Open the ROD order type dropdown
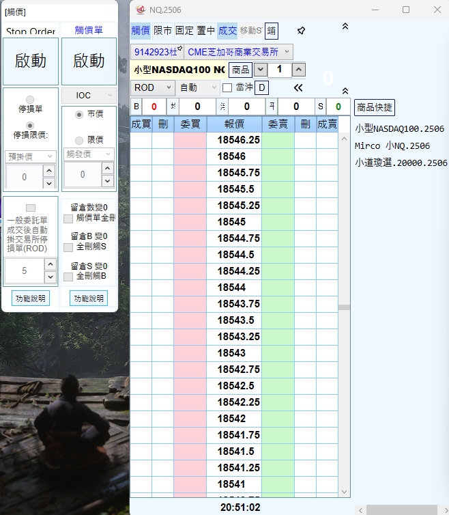Screen dimensions: 449x515 (153, 88)
